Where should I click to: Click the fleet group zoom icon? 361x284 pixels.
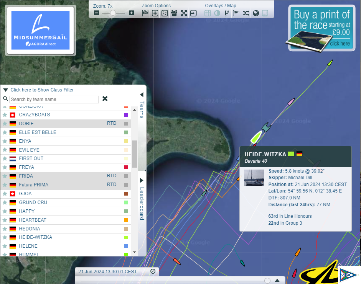click(x=174, y=13)
